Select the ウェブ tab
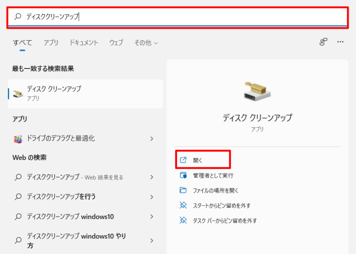 pos(116,43)
